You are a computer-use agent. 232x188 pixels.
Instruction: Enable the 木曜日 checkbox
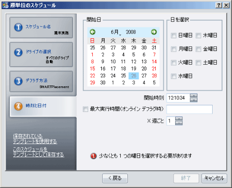pyautogui.click(x=198, y=35)
